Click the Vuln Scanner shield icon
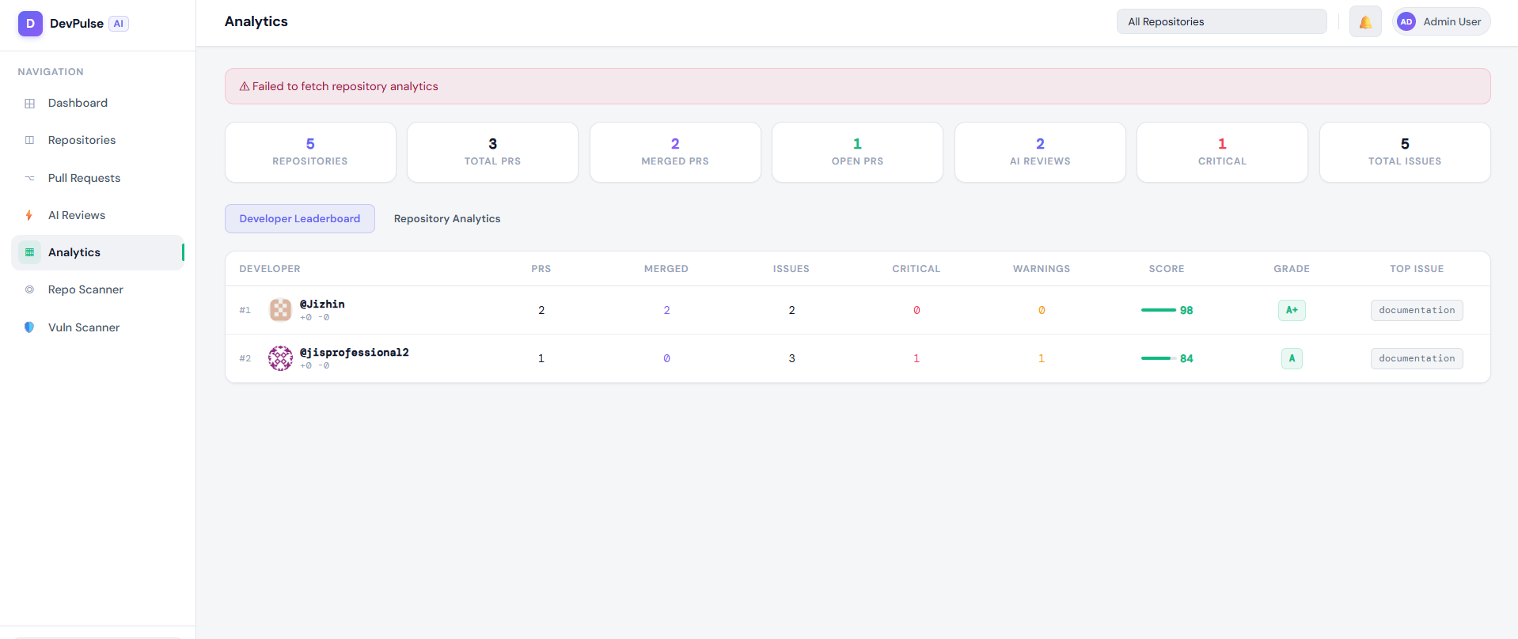The width and height of the screenshot is (1518, 639). 29,327
